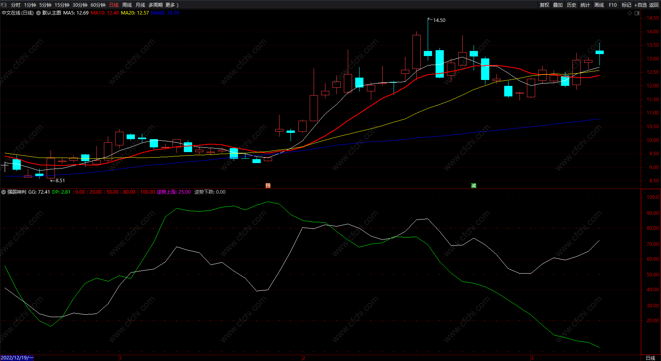Select the 1分钟 period tab
Viewport: 661px width, 361px height.
click(x=30, y=5)
